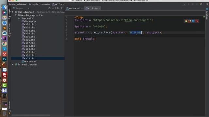Click regular_expression breadcrumb in navigation bar
209x117 pixels.
(39, 4)
